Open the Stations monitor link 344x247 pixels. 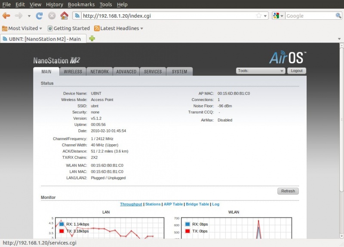(153, 204)
